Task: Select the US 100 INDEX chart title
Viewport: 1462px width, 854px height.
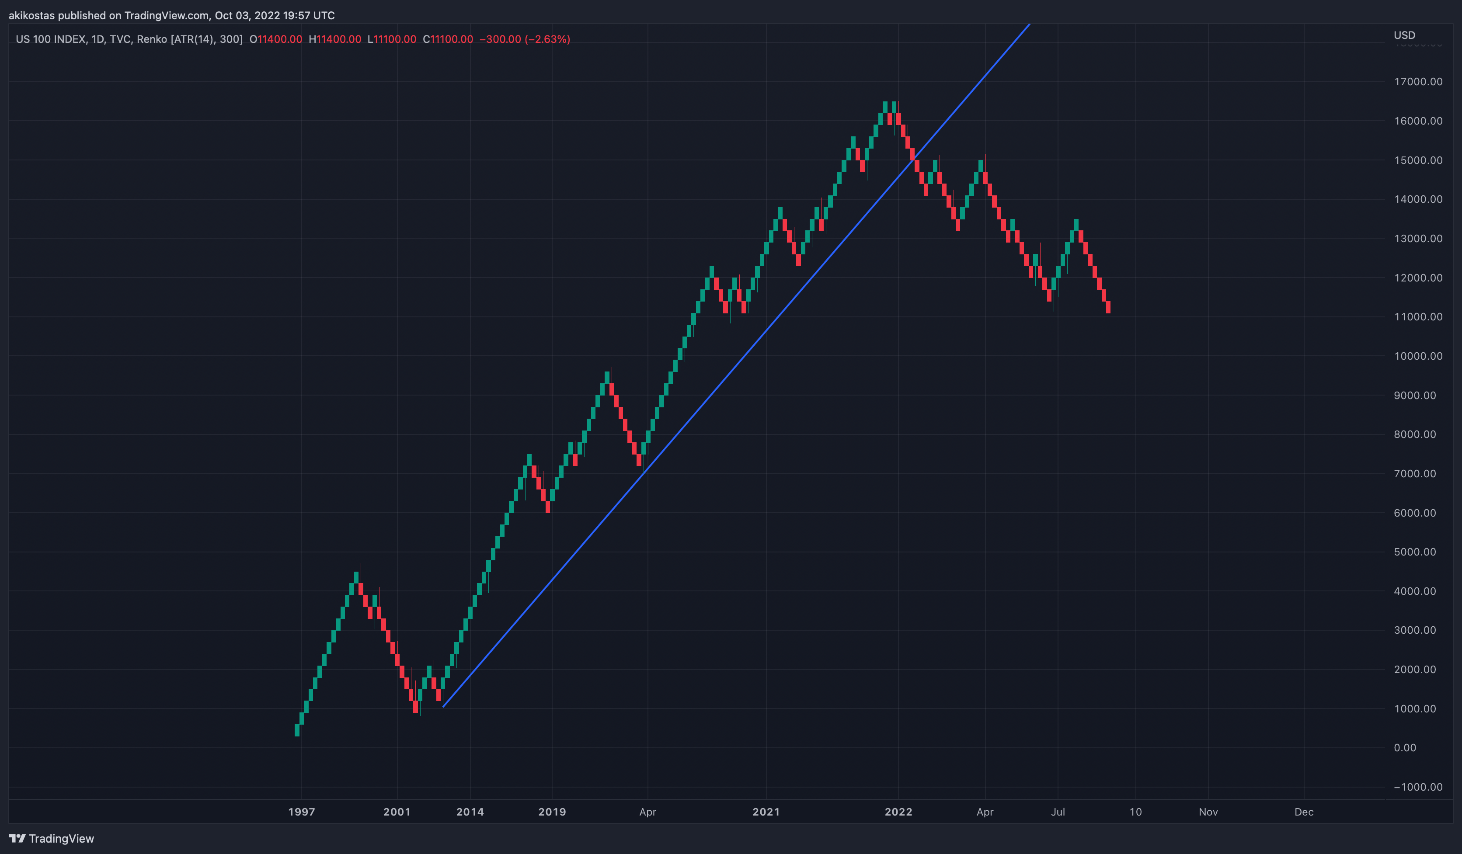Action: pyautogui.click(x=51, y=39)
